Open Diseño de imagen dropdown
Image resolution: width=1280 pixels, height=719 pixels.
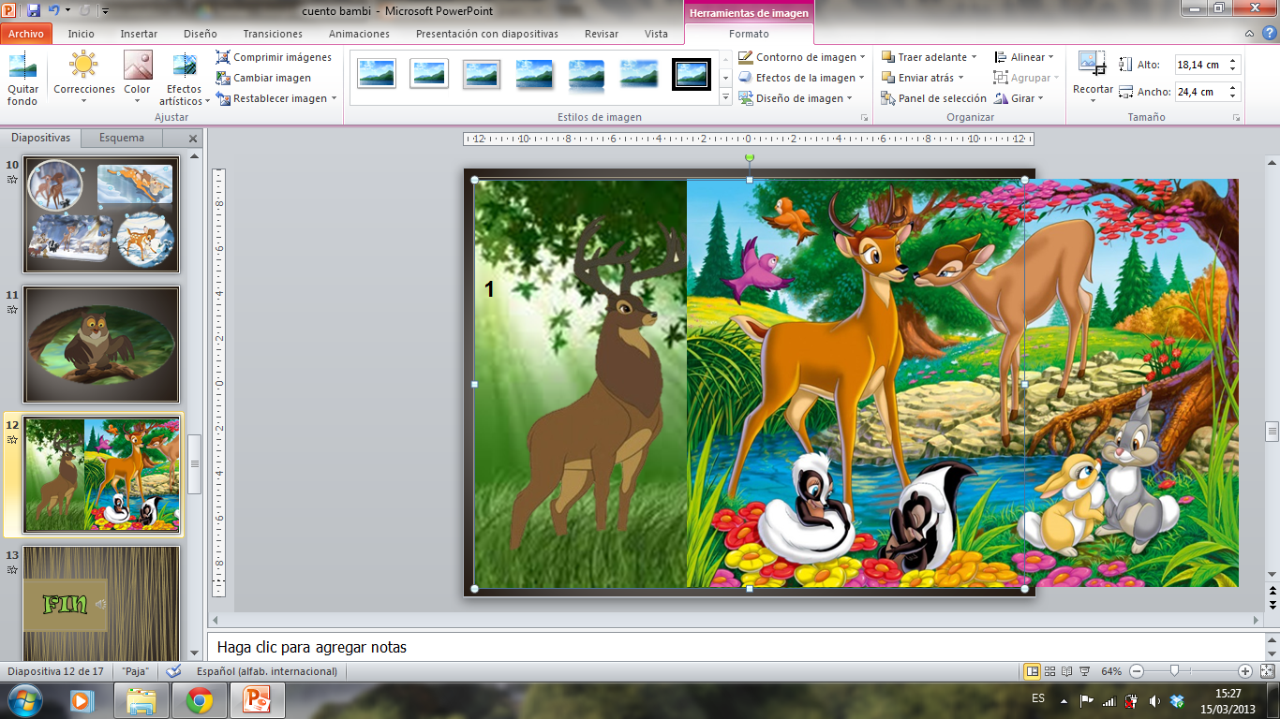coord(796,98)
